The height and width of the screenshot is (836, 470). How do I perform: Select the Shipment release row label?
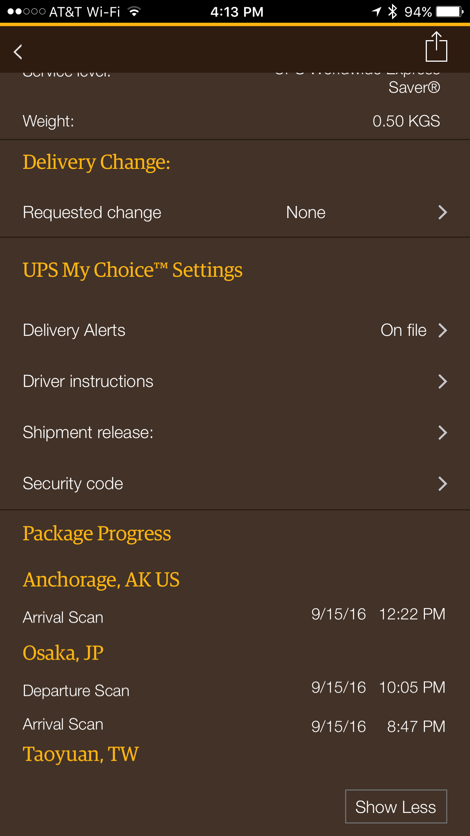[x=88, y=432]
